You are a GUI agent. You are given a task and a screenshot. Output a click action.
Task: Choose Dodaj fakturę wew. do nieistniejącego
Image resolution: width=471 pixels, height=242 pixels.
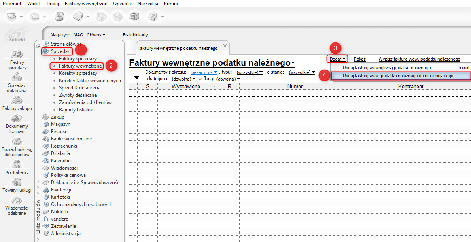[x=401, y=76]
